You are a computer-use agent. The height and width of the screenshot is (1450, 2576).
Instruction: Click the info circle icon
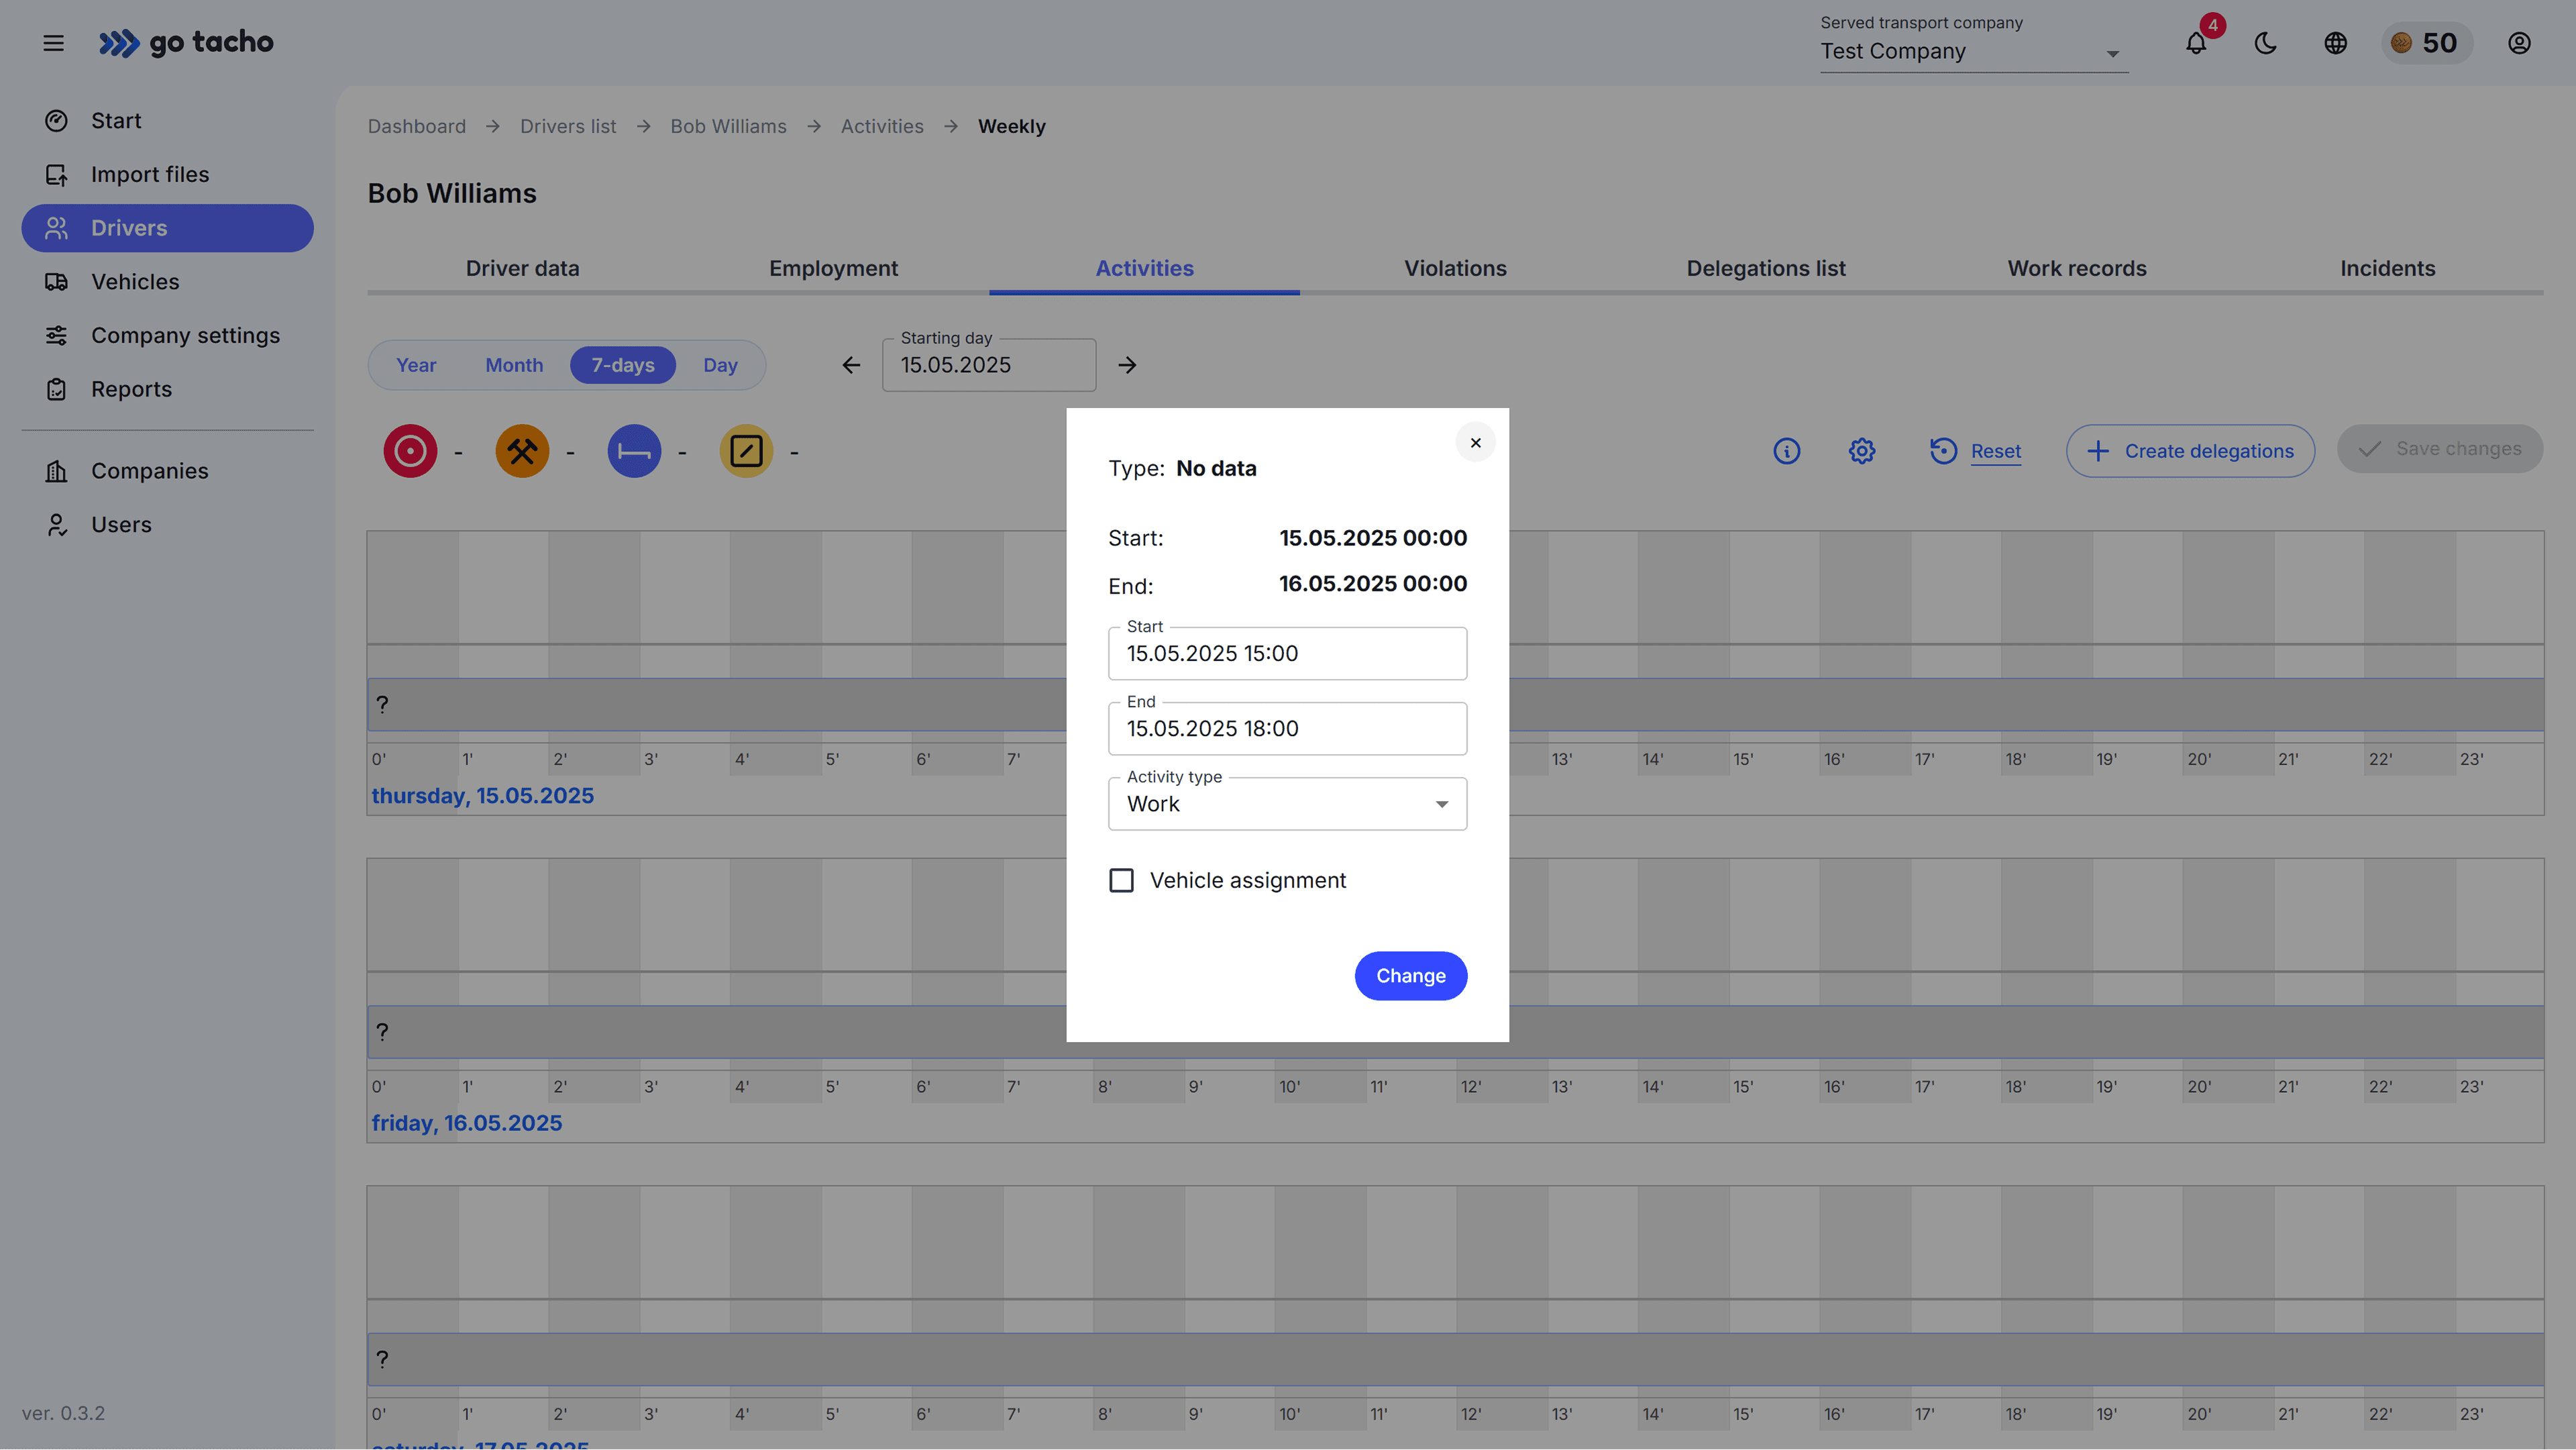pyautogui.click(x=1786, y=451)
